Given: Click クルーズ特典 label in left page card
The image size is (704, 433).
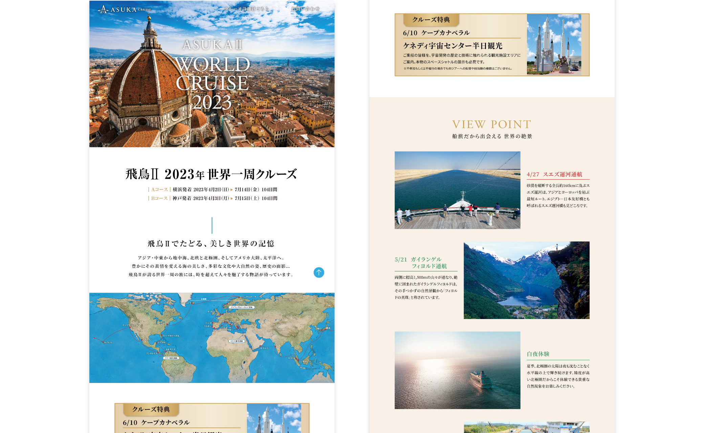Looking at the screenshot, I should (151, 409).
